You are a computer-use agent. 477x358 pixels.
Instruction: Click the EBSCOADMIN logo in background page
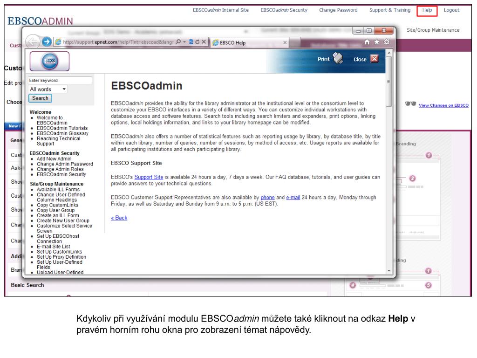(x=40, y=21)
